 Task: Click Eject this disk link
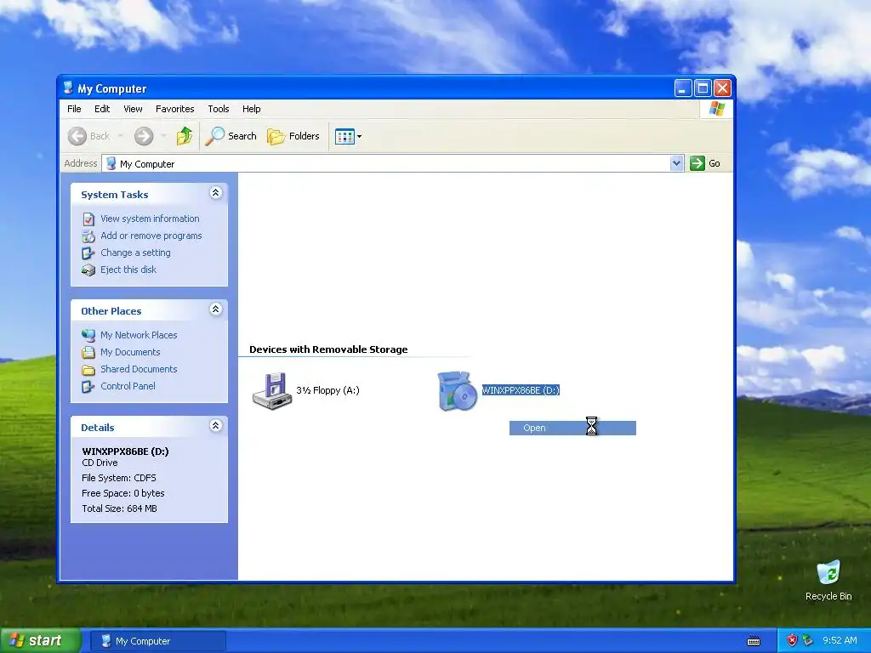128,270
